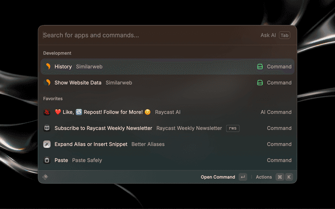Select the History command

[63, 66]
